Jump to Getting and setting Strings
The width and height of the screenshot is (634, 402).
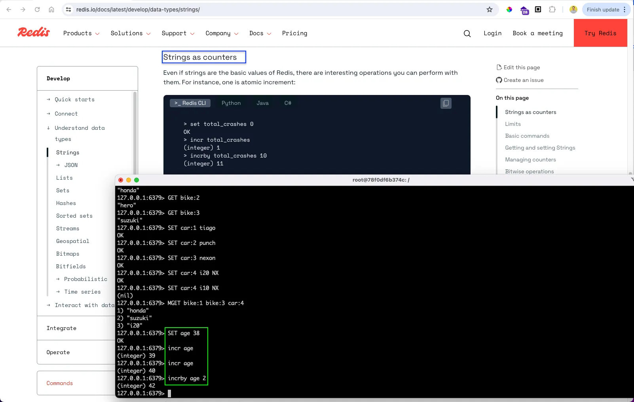pyautogui.click(x=540, y=148)
